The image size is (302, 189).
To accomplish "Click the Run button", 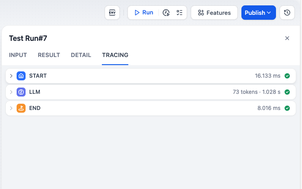I will (x=144, y=13).
